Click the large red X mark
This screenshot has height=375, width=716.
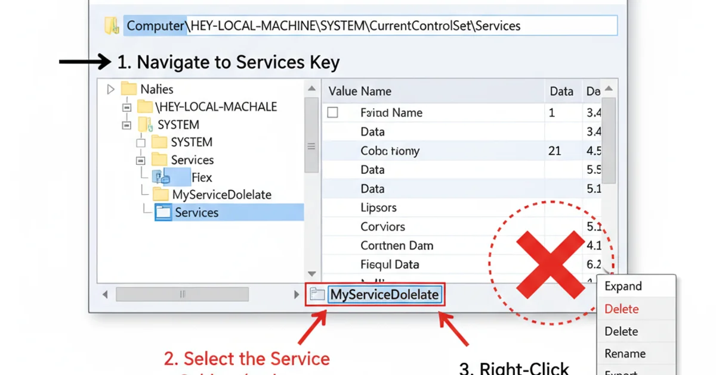pyautogui.click(x=550, y=264)
